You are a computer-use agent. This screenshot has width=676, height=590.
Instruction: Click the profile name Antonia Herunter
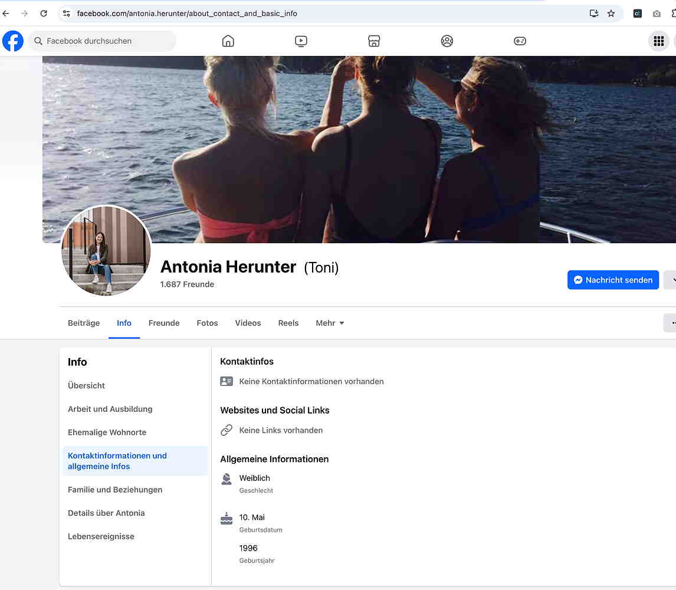(x=228, y=267)
